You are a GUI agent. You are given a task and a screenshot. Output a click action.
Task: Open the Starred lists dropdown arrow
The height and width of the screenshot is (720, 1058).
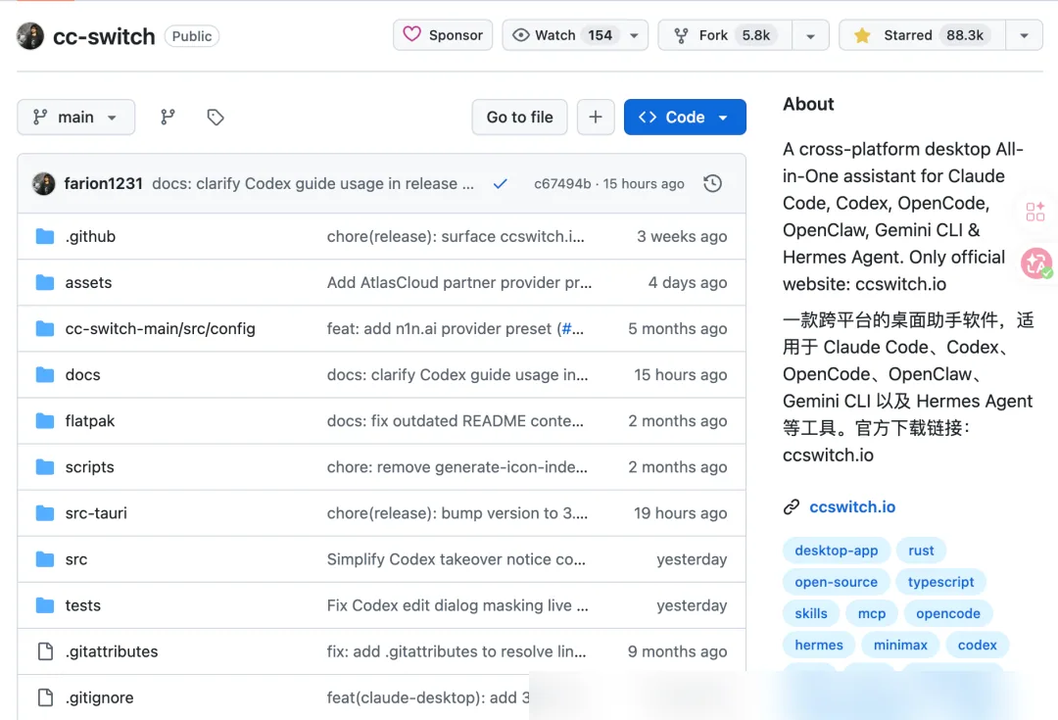[x=1025, y=36]
